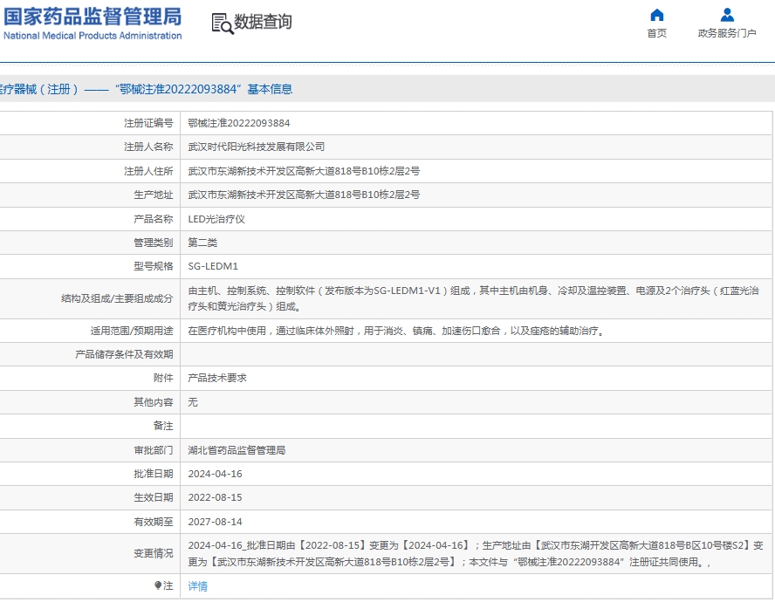Image resolution: width=775 pixels, height=602 pixels.
Task: Click the 注册证编号 label
Action: click(148, 123)
